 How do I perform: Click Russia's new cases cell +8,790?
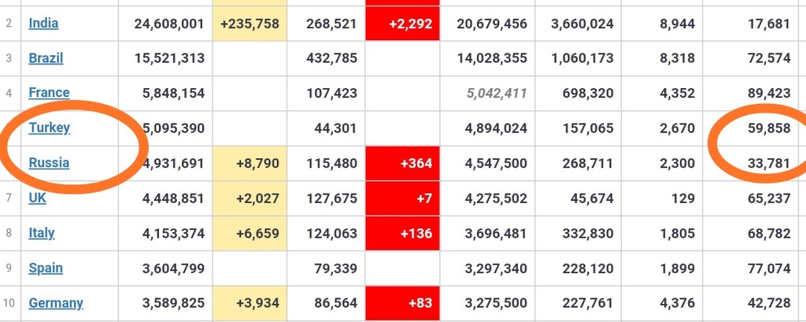250,164
